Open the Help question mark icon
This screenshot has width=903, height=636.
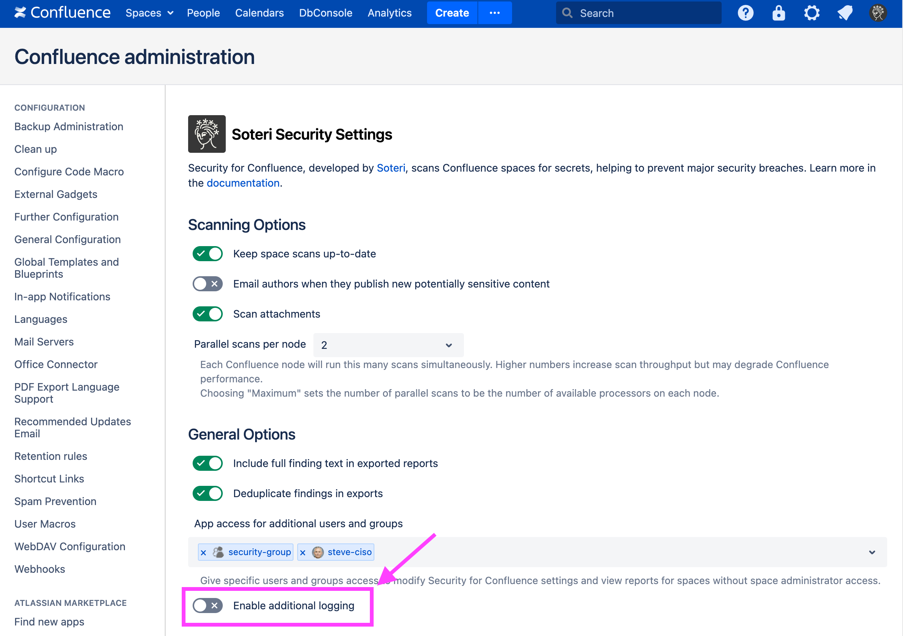point(745,13)
